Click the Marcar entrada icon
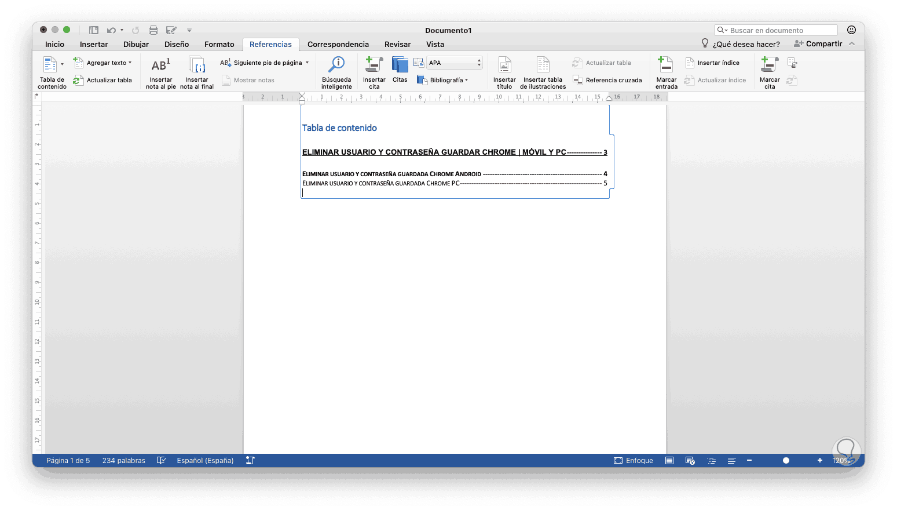897x510 pixels. click(x=666, y=64)
